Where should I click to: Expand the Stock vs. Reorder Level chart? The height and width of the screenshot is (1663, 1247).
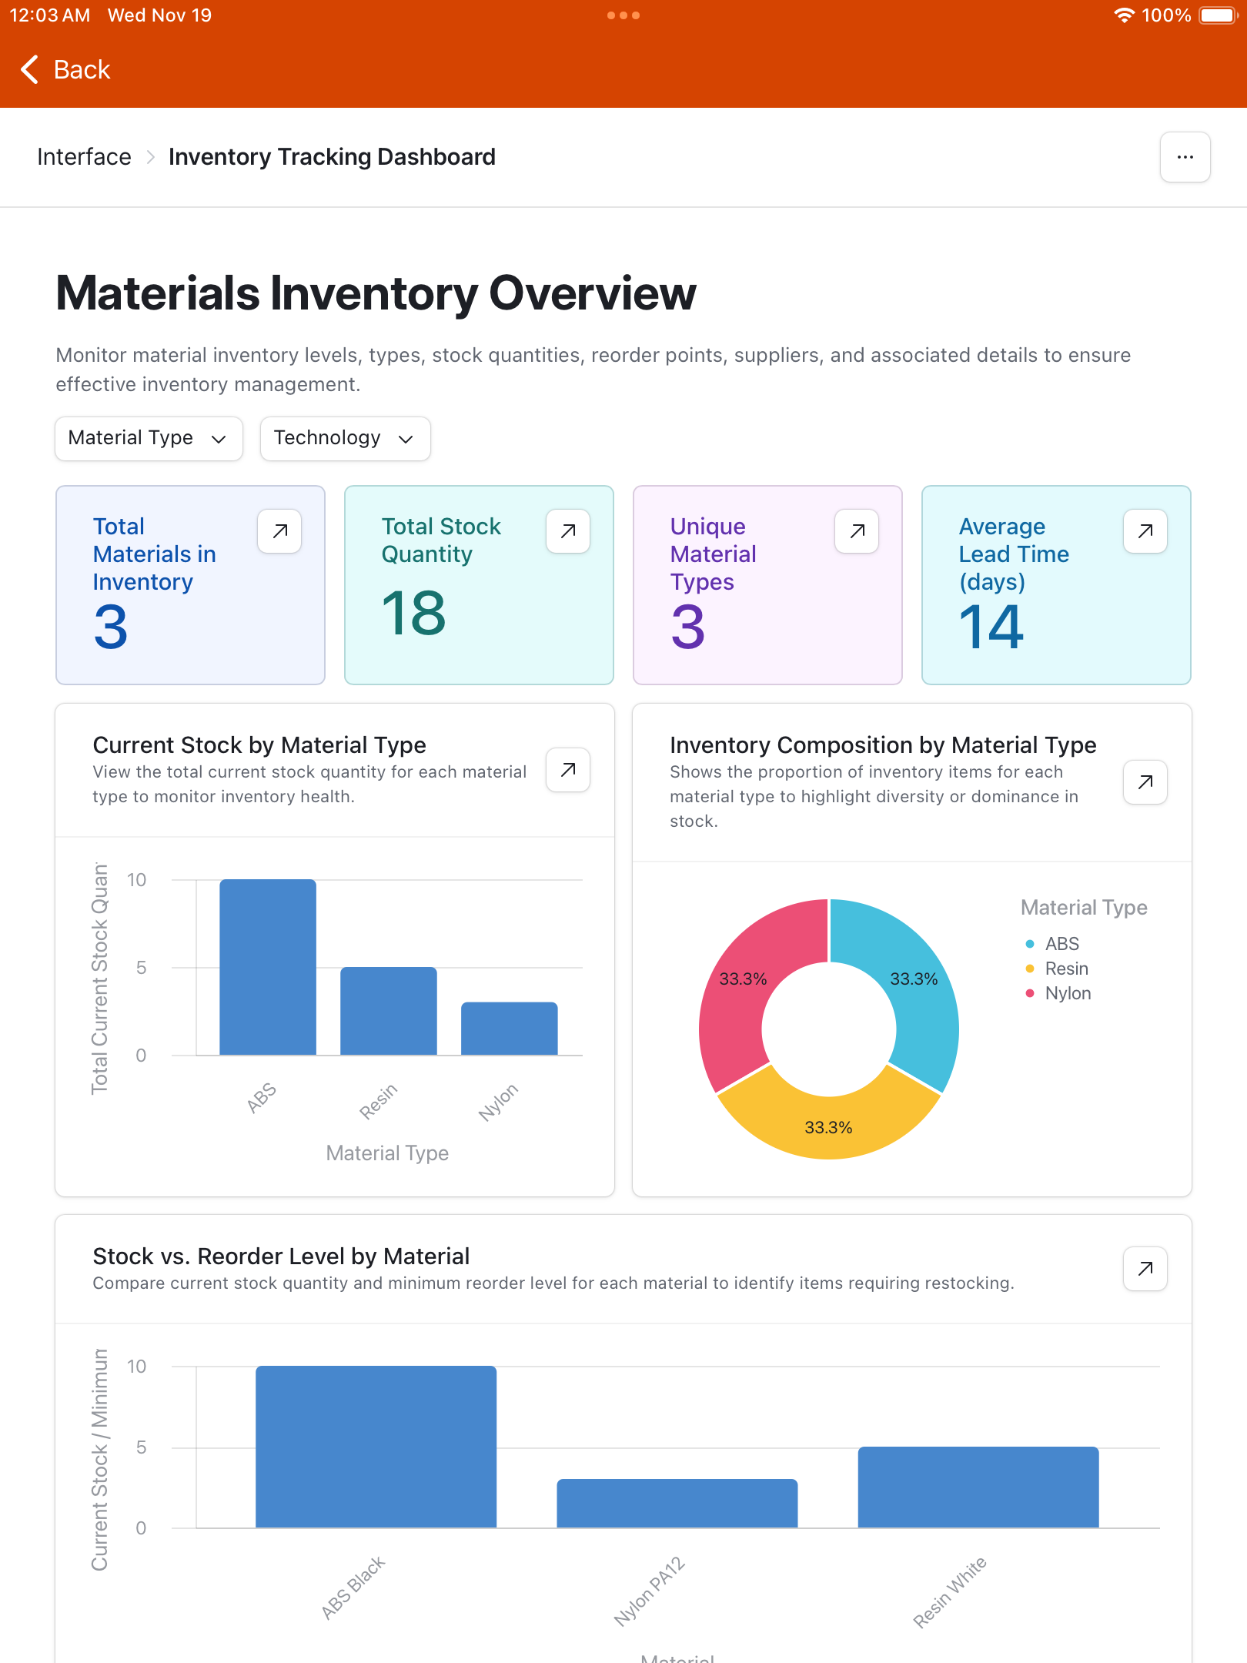(x=1144, y=1269)
